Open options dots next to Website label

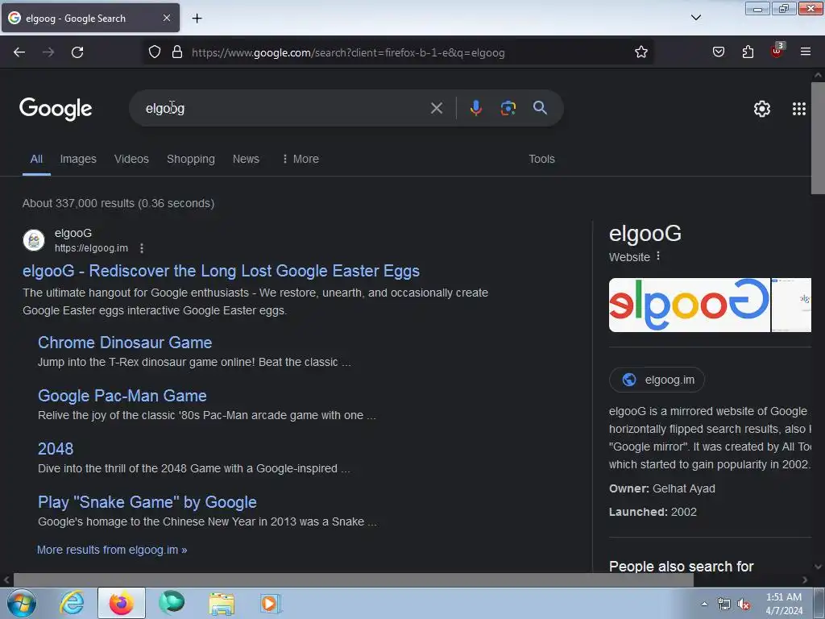point(658,256)
